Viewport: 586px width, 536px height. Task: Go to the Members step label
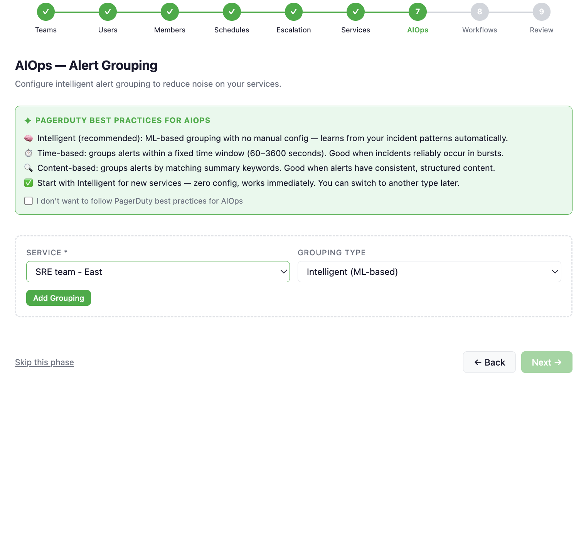coord(170,30)
